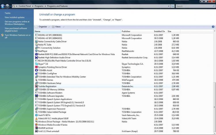Click the Synaptics Pointing Device Driver icon
Screen dimensions: 216x135
(x=36, y=67)
